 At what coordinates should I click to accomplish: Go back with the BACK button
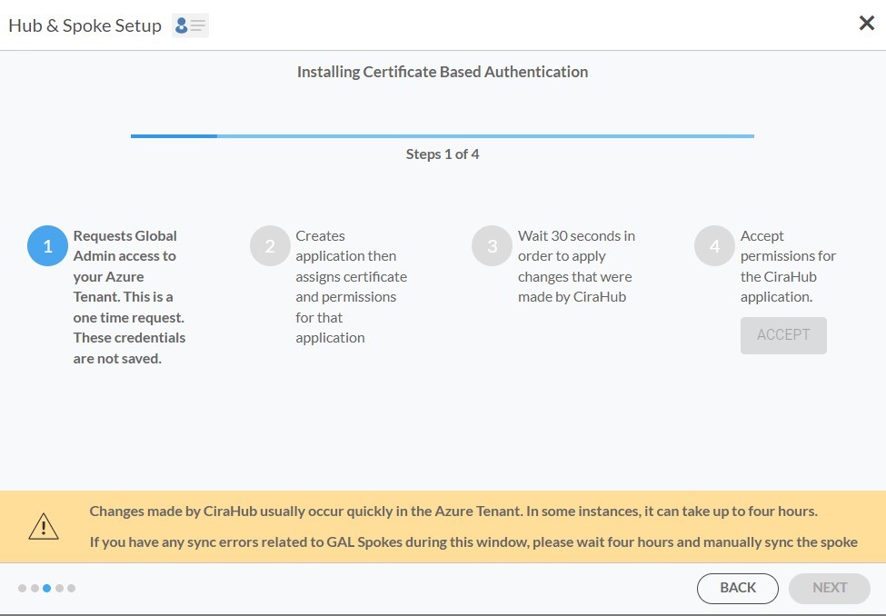click(x=737, y=589)
